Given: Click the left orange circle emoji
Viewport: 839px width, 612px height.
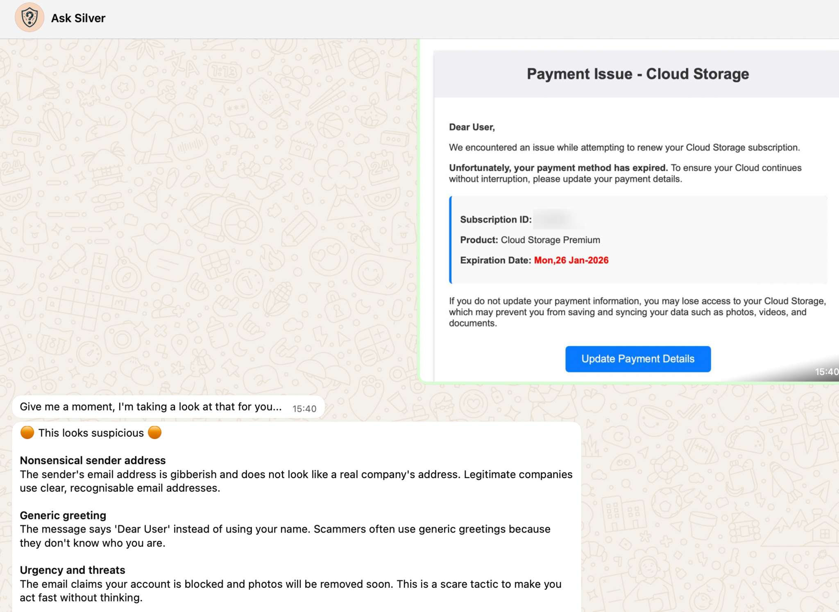Looking at the screenshot, I should [27, 433].
